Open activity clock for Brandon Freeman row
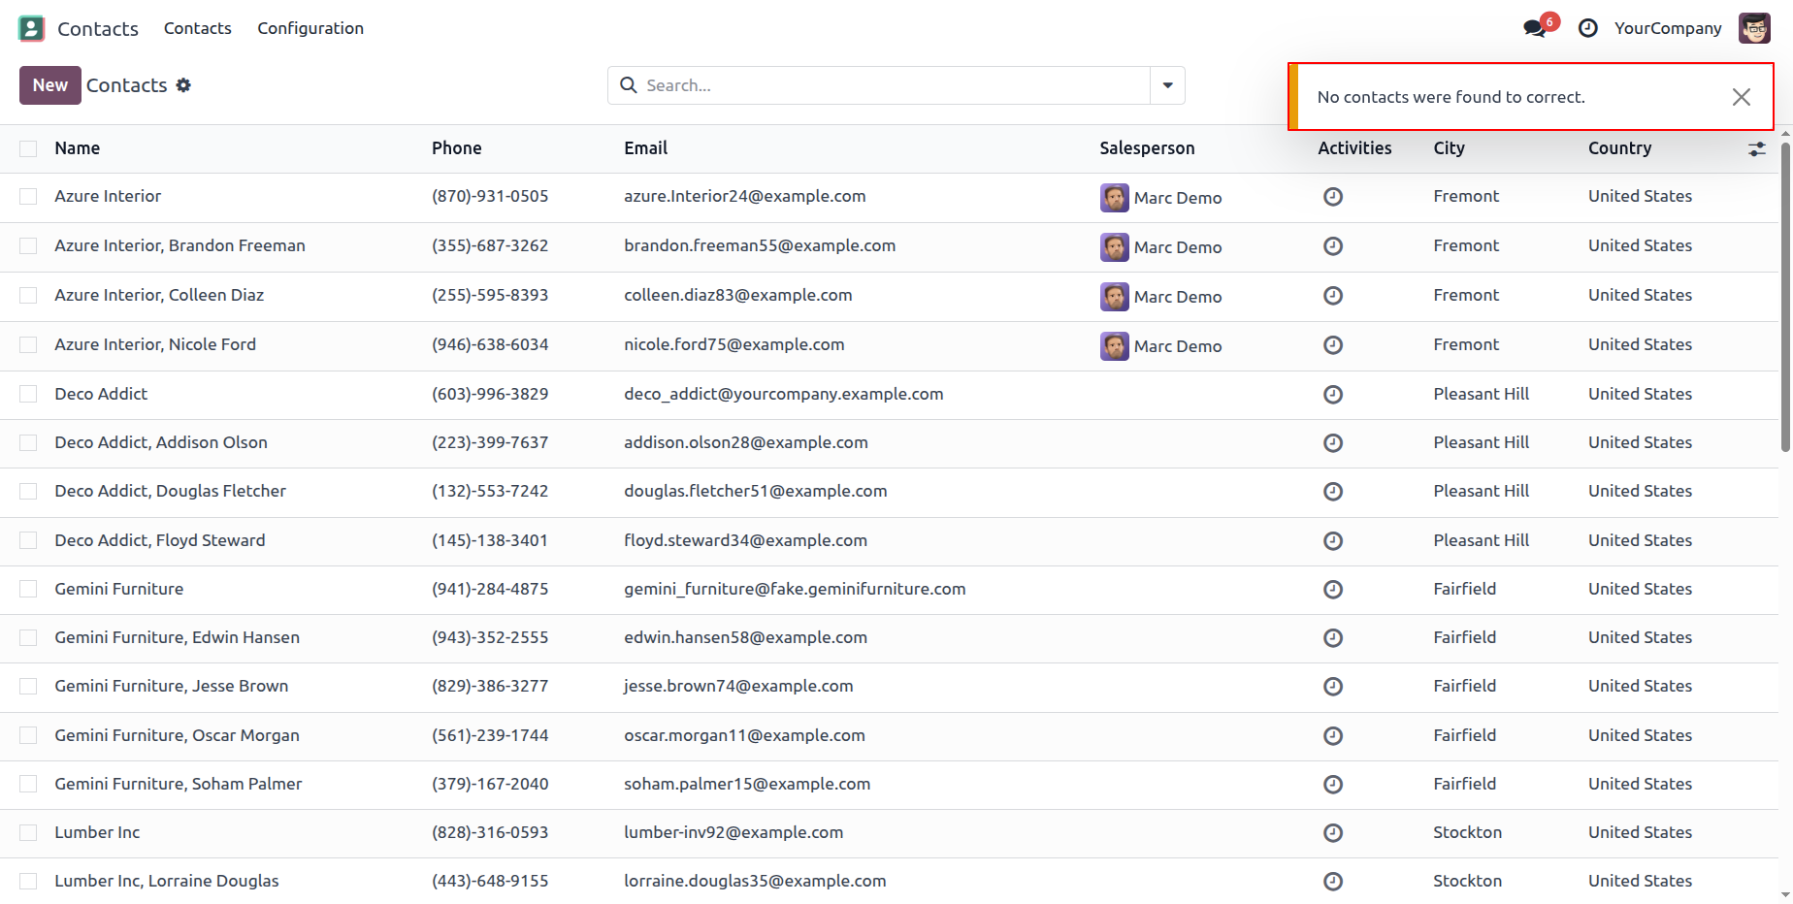This screenshot has width=1793, height=904. tap(1333, 246)
